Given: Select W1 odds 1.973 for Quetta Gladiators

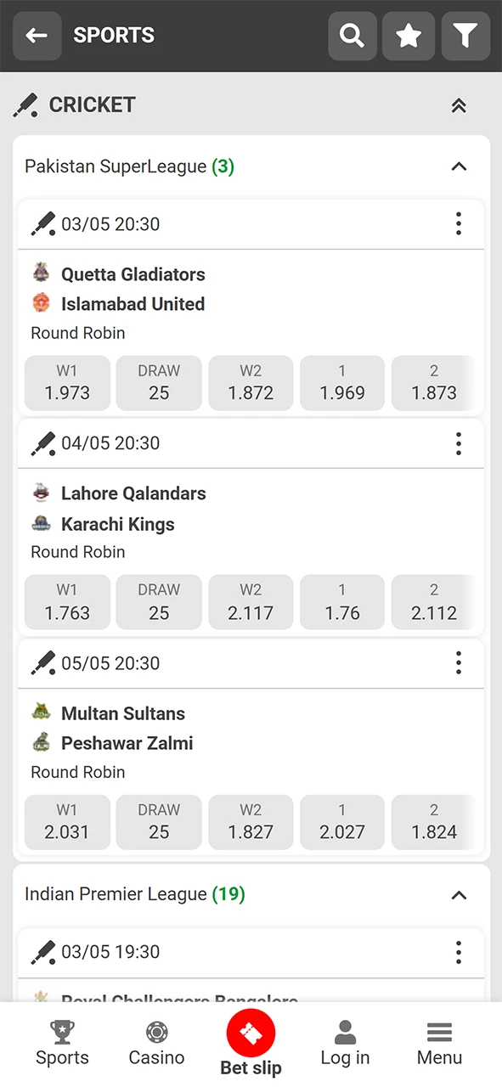Looking at the screenshot, I should [x=67, y=383].
